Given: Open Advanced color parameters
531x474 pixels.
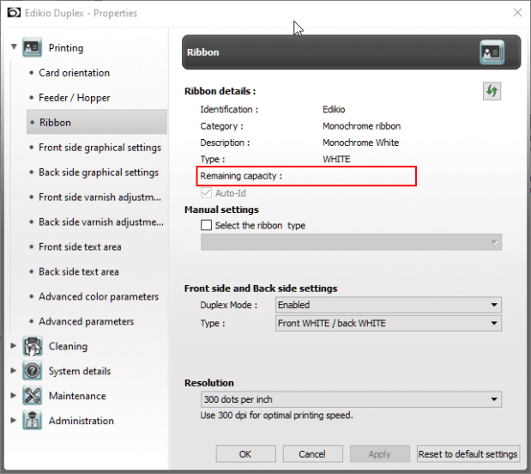Looking at the screenshot, I should click(x=99, y=296).
